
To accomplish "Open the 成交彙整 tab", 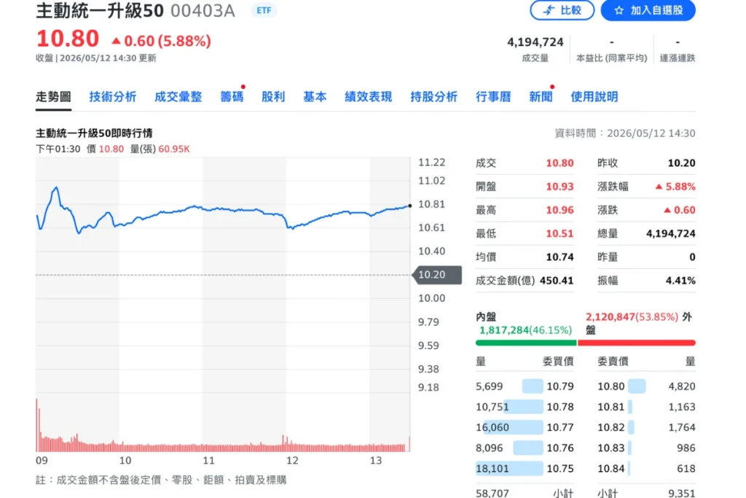I will (178, 97).
